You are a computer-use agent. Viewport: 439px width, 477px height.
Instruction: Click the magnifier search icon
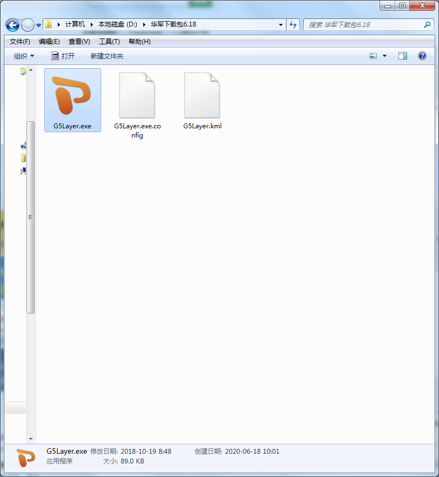(x=427, y=25)
